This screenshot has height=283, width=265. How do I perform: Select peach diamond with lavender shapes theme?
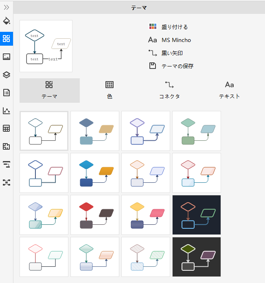click(x=146, y=173)
